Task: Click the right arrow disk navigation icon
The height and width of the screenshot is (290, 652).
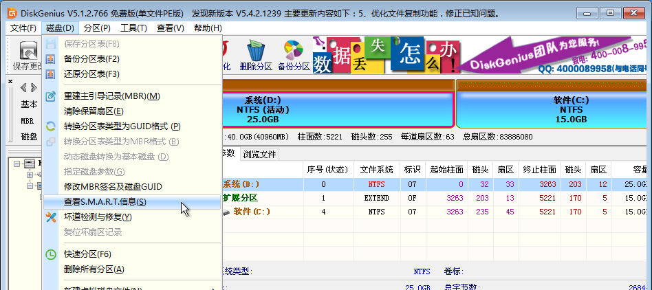Action: click(34, 87)
